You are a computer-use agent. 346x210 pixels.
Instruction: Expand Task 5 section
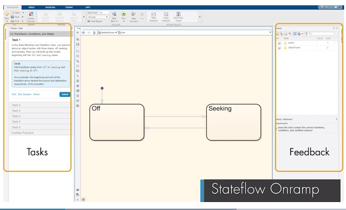[40, 122]
